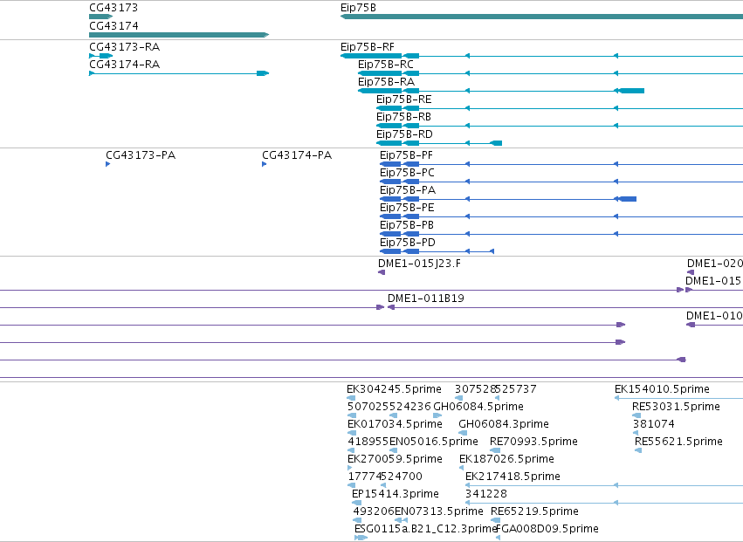
Task: Click the EK017034.5prime EST label
Action: tap(395, 424)
